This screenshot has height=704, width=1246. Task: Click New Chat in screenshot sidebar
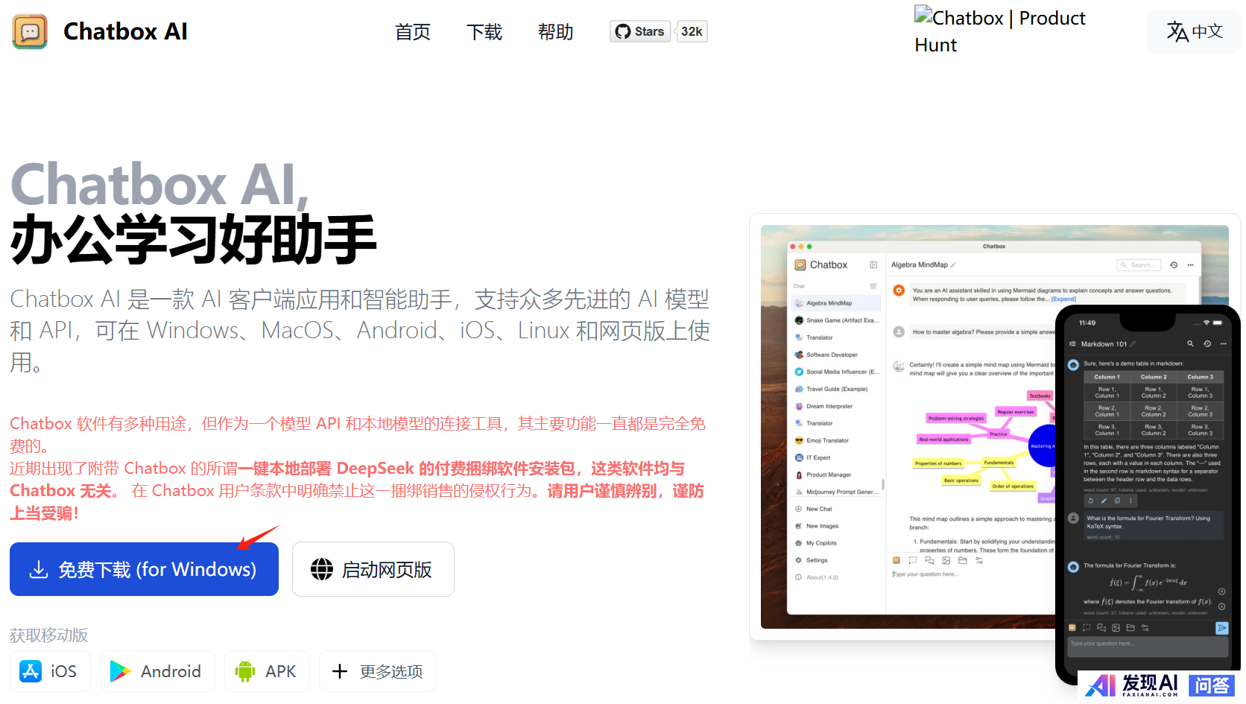tap(836, 509)
